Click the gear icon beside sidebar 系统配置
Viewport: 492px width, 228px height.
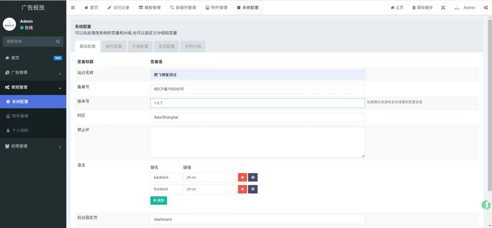click(8, 102)
